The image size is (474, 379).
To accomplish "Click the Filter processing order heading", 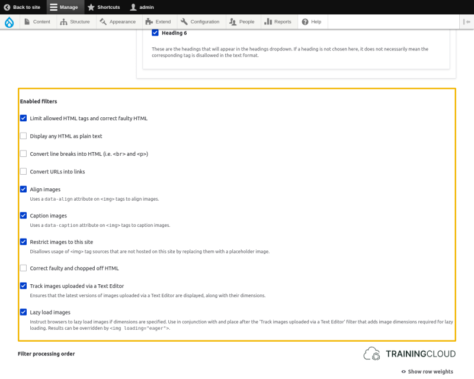I will (x=46, y=354).
